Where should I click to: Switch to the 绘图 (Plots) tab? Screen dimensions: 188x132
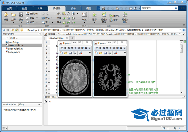[x=25, y=8]
